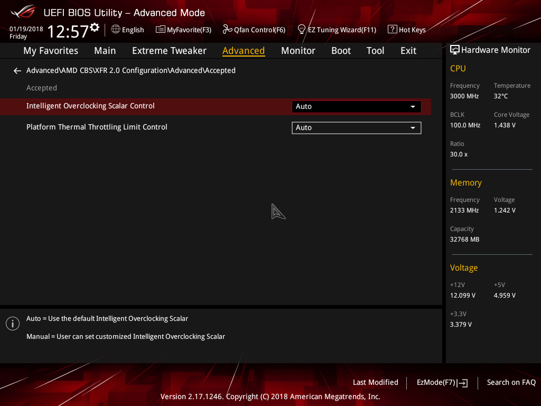Click the Memory section heading
This screenshot has height=406, width=541.
coord(466,182)
